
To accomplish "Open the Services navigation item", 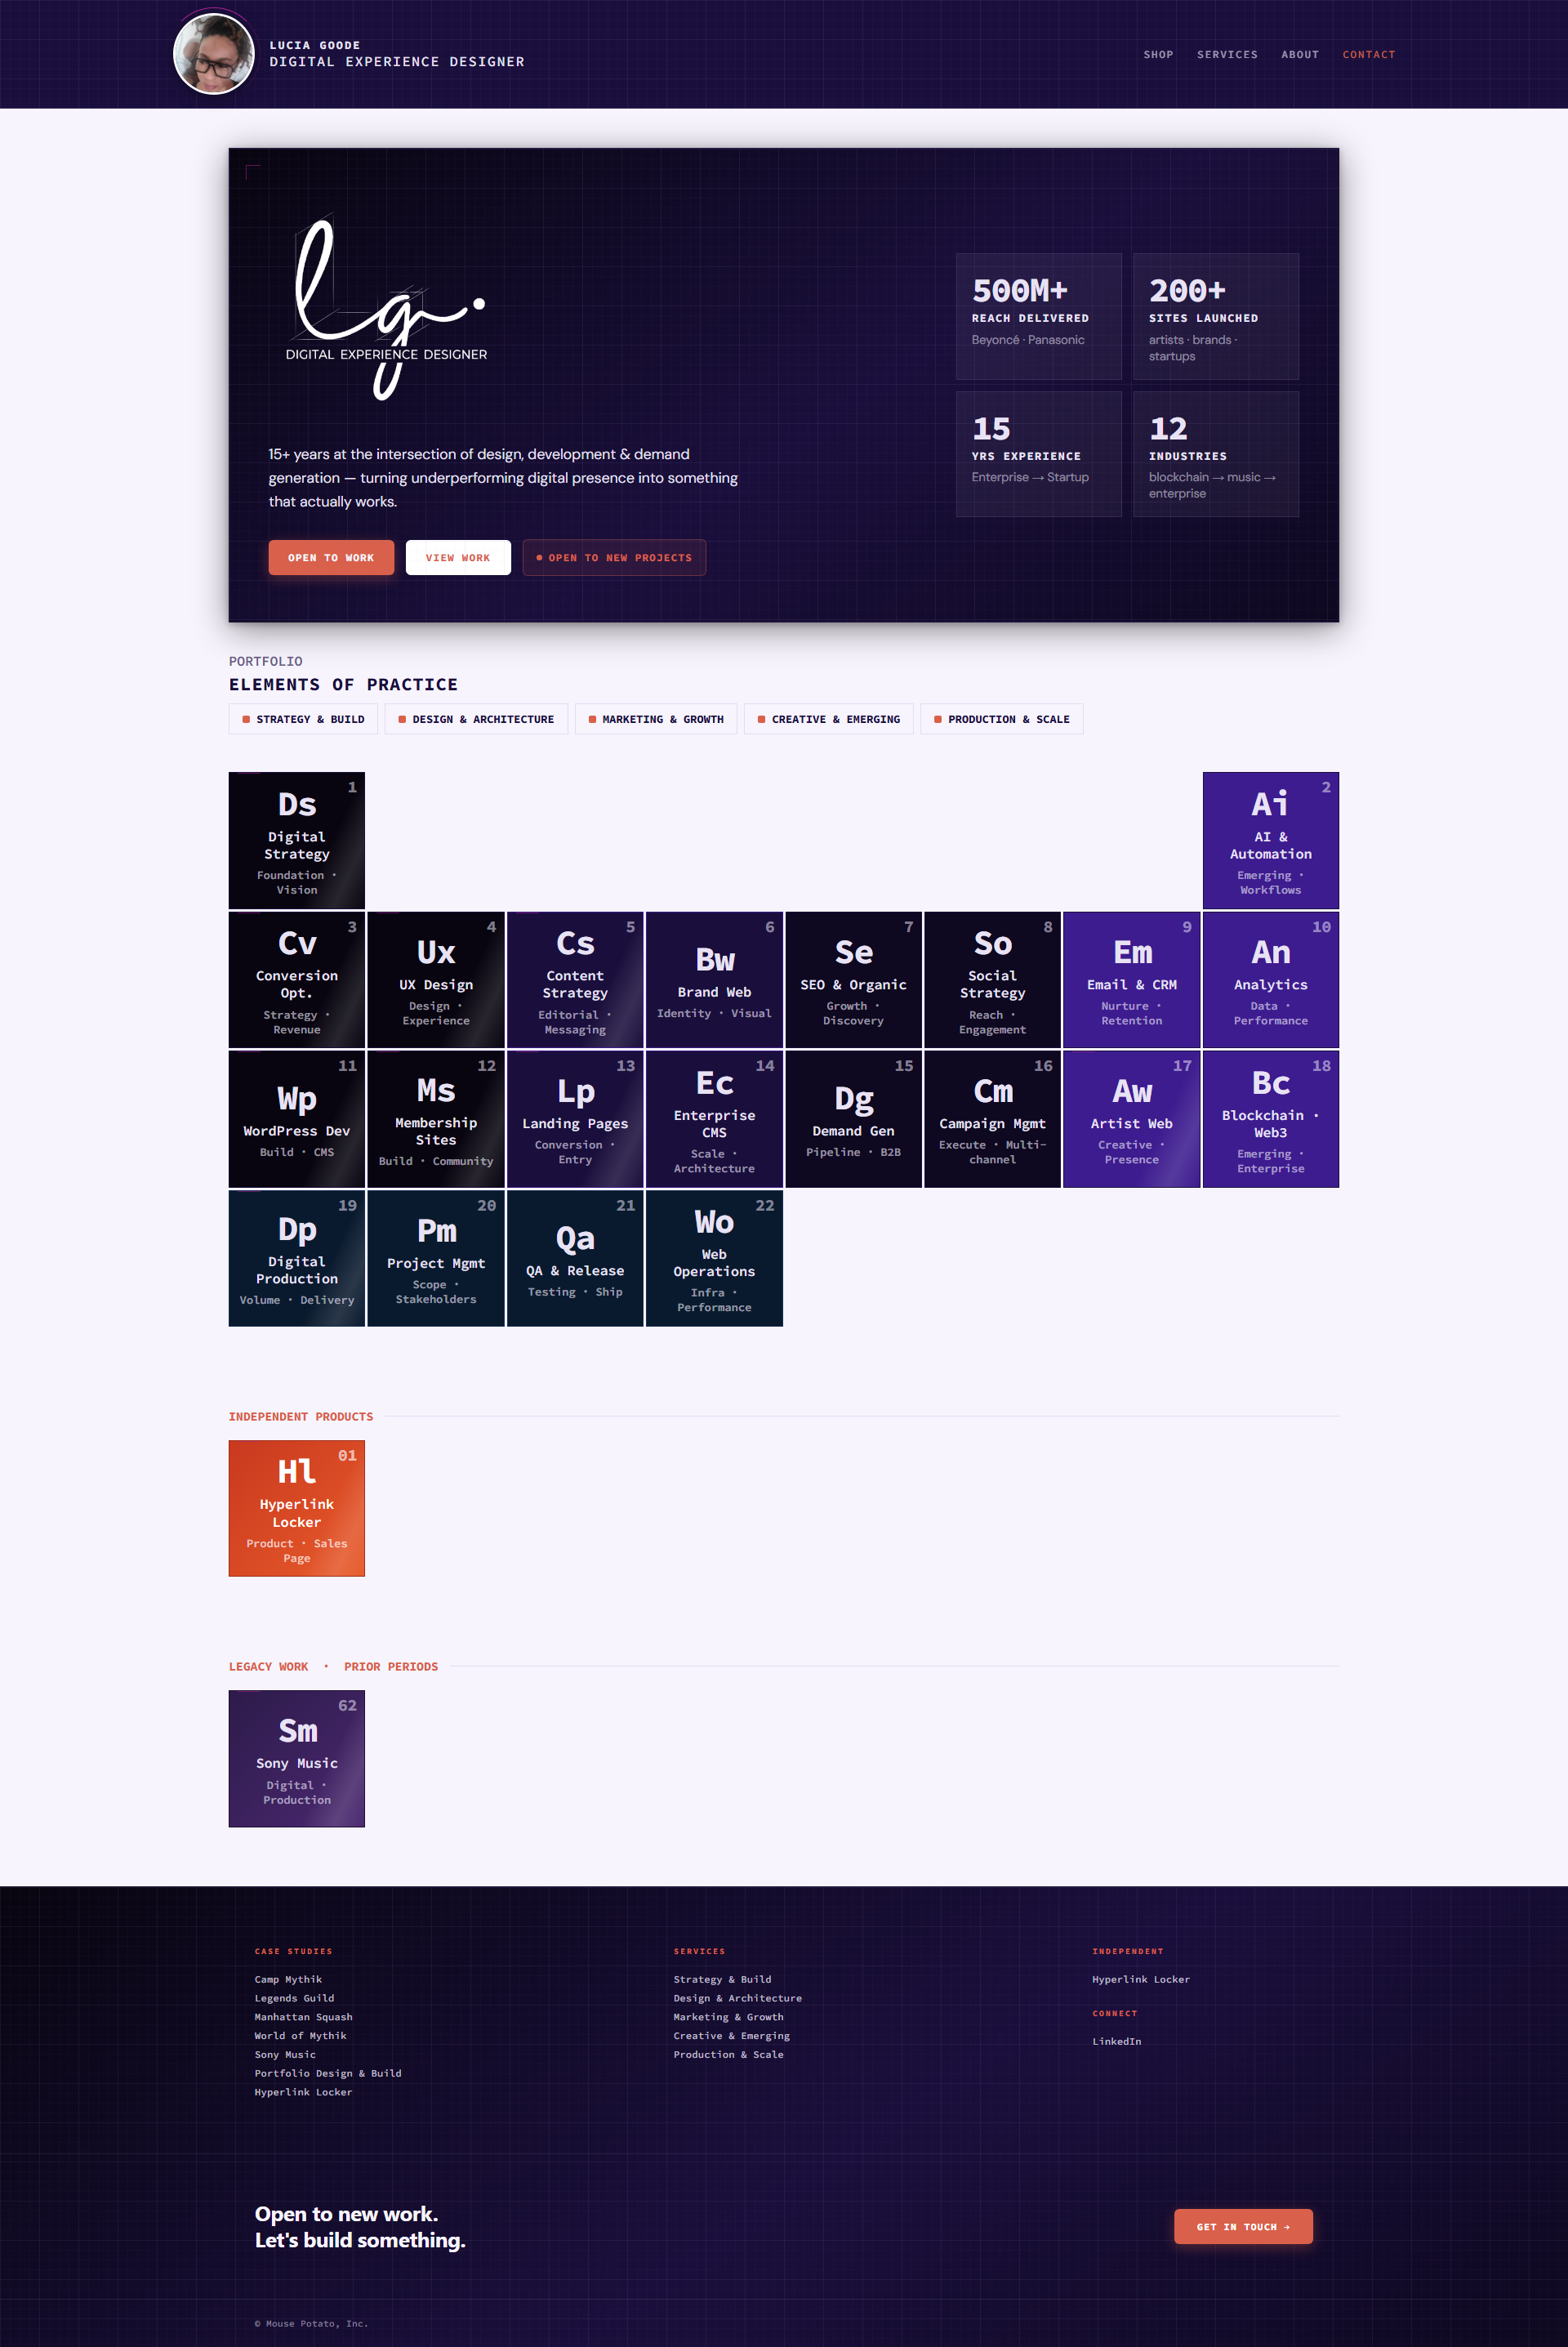I will point(1227,55).
